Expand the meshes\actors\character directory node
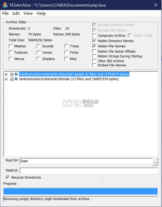 (x=6, y=74)
